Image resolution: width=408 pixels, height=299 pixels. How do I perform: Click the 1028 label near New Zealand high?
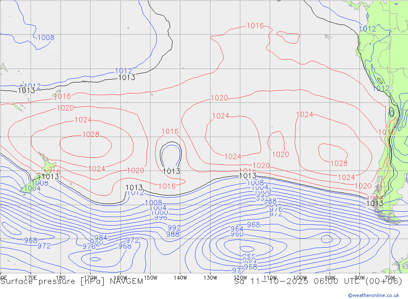pos(91,134)
